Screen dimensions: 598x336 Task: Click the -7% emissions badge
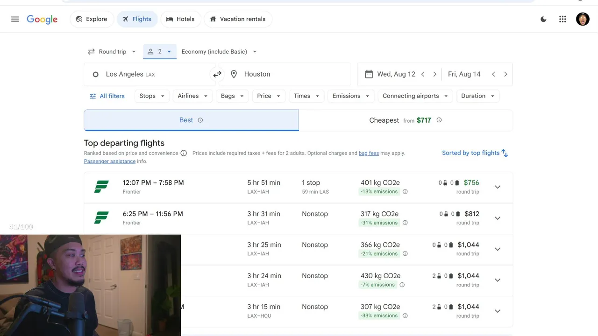point(377,285)
